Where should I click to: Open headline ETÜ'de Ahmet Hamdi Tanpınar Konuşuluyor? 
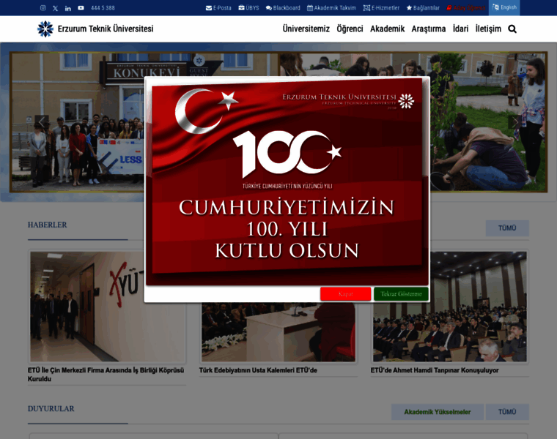tap(435, 370)
